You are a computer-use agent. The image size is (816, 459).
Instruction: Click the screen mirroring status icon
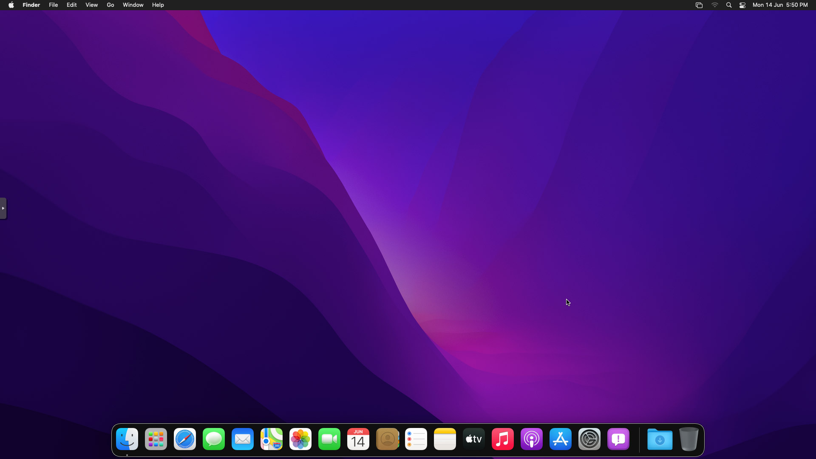[x=699, y=5]
